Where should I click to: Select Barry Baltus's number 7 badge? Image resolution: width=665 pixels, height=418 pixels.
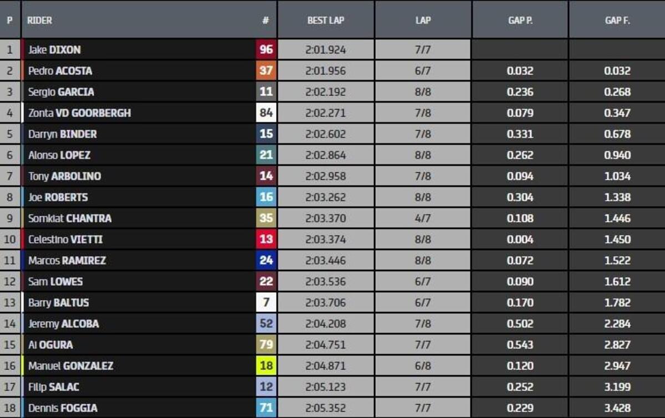[266, 303]
